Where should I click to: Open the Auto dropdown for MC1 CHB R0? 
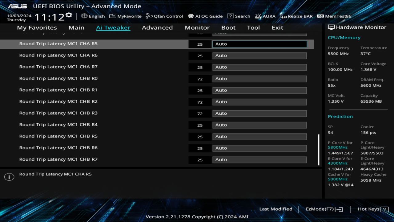point(259,79)
